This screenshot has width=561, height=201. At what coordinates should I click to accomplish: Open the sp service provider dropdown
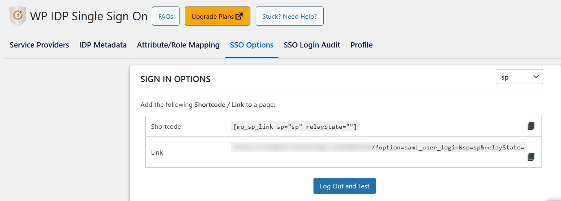[x=520, y=77]
